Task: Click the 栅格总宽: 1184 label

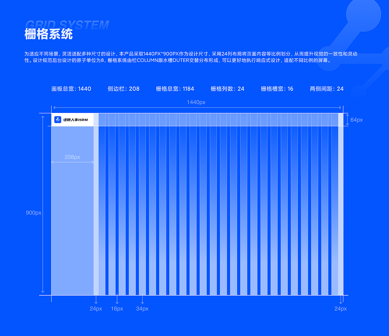Action: pyautogui.click(x=175, y=89)
